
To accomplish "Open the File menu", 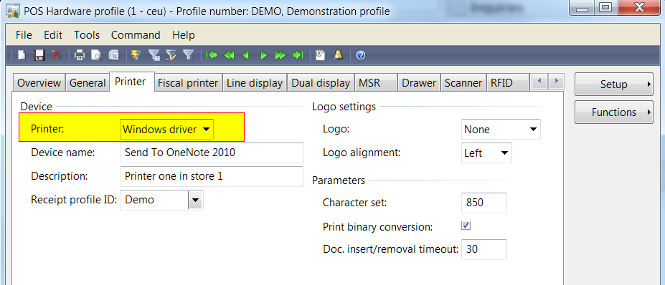I will pyautogui.click(x=24, y=34).
